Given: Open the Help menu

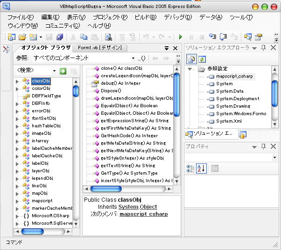Looking at the screenshot, I should (x=99, y=26).
